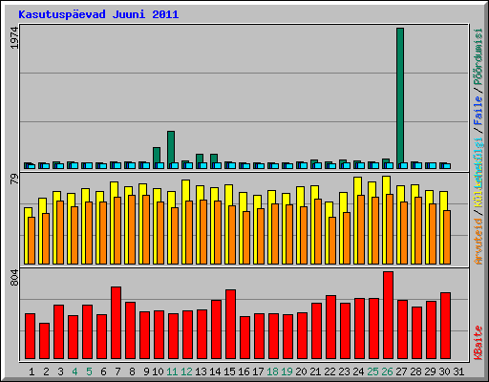
Task: Click the green weekend day label 11
Action: click(x=172, y=371)
